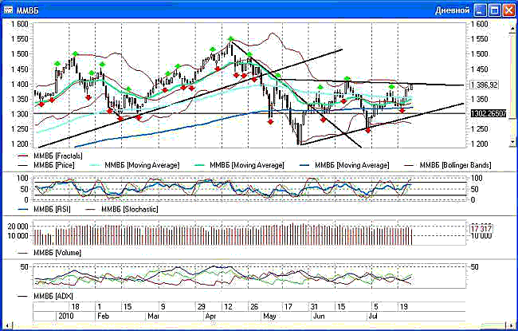Click the Jun month label on time axis
Image resolution: width=518 pixels, height=331 pixels.
319,316
